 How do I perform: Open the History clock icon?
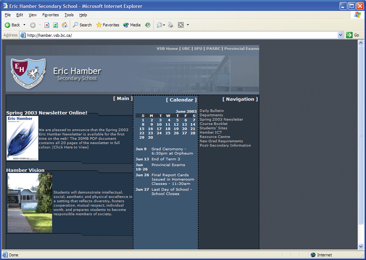pos(148,25)
